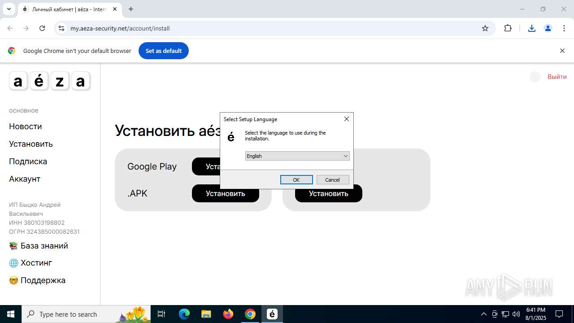
Task: Switch to aéza installer on taskbar
Action: click(x=272, y=314)
